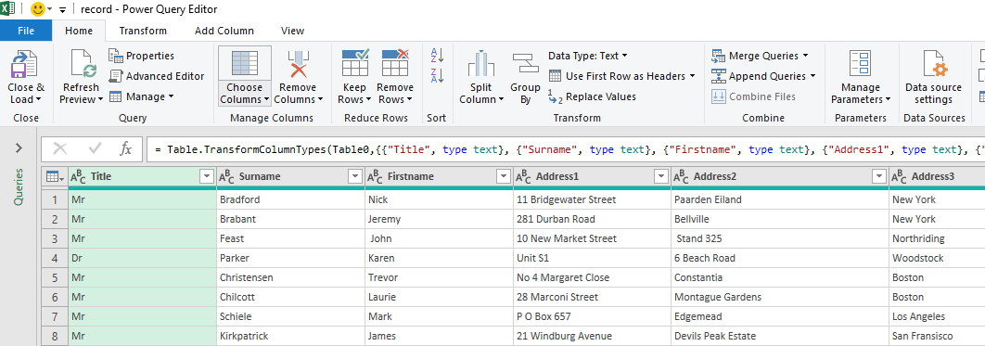Screen dimensions: 985x346
Task: Click the formula fx icon
Action: pos(125,149)
